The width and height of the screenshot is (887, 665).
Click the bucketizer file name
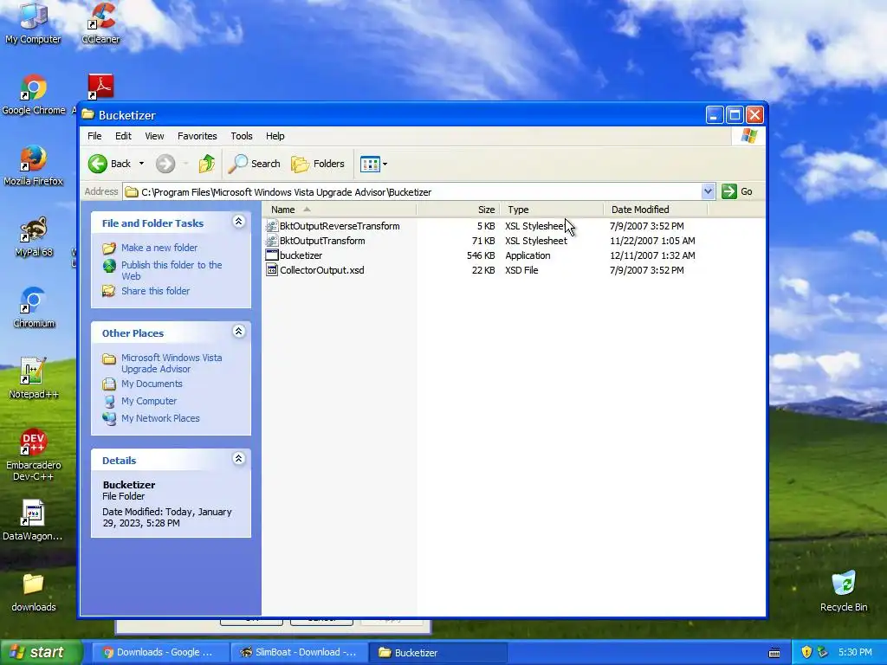click(x=301, y=255)
